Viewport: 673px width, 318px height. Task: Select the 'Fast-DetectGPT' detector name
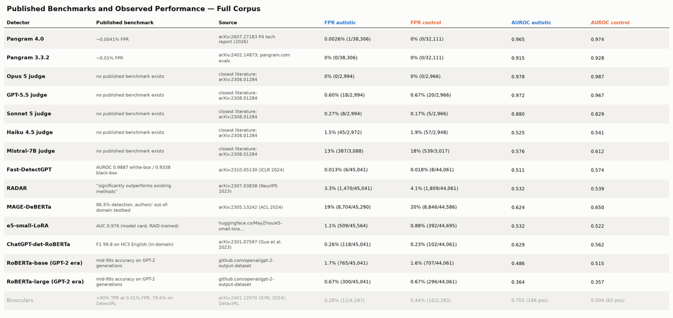coord(29,170)
